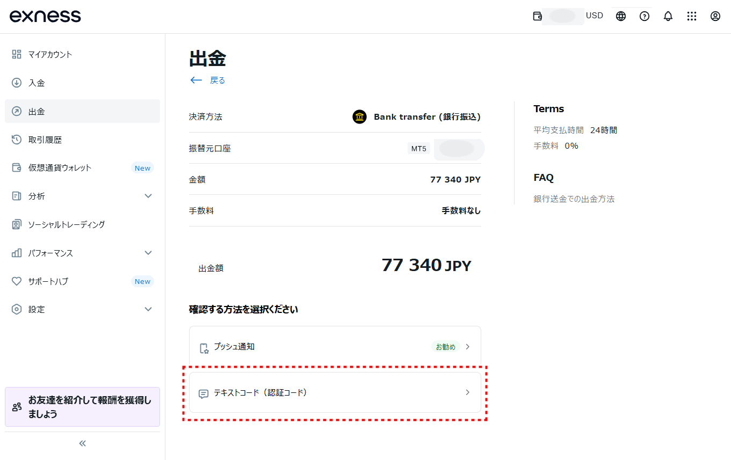Image resolution: width=731 pixels, height=460 pixels.
Task: Expand the パフォーマンス menu chevron
Action: [149, 253]
